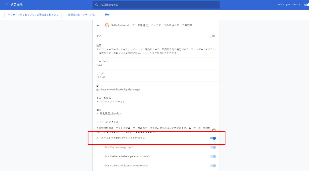This screenshot has height=171, width=309.
Task: Click the search magnifier icon
Action: tap(97, 5)
